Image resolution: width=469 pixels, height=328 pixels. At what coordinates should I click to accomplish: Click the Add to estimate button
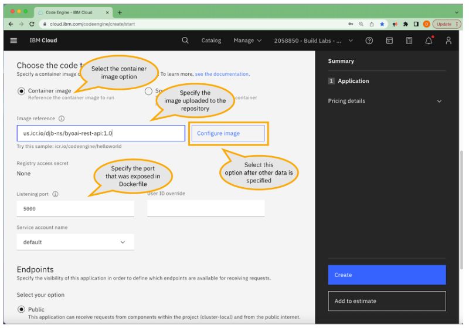pyautogui.click(x=387, y=301)
